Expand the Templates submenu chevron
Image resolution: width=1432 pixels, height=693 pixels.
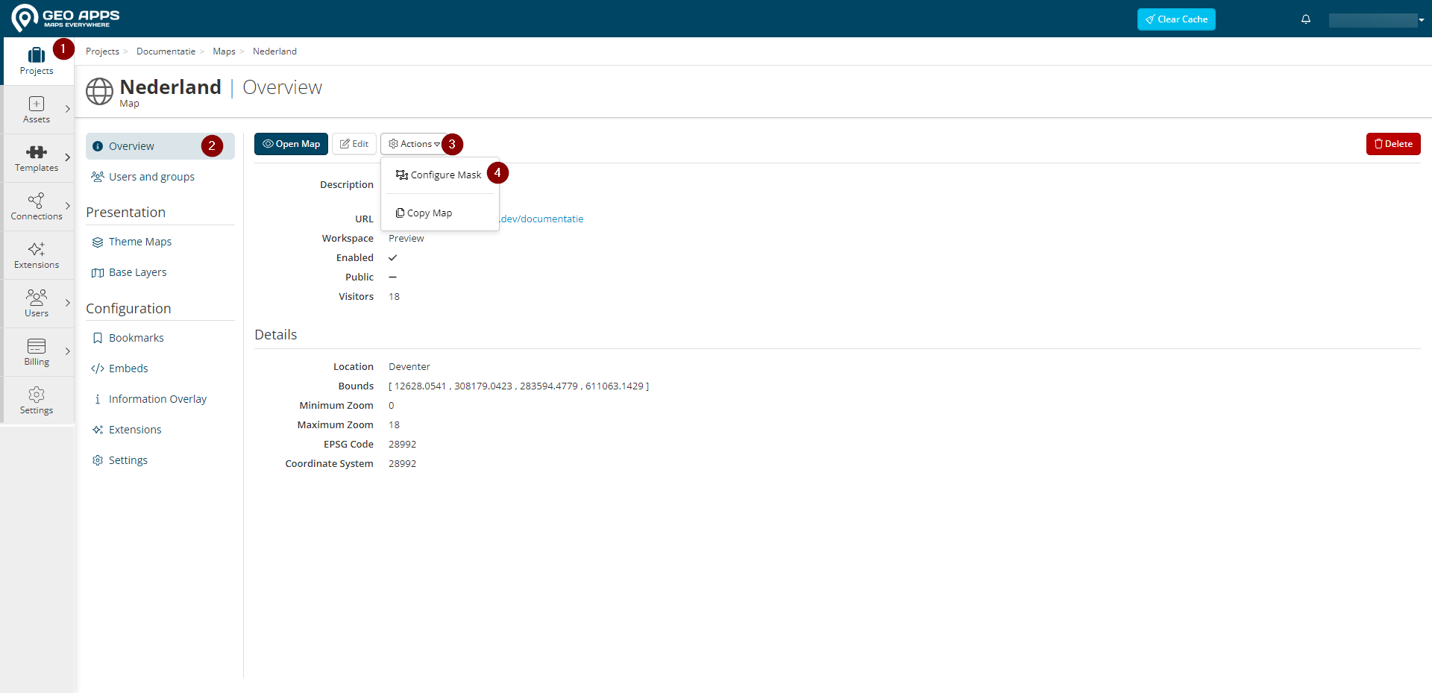click(x=68, y=157)
